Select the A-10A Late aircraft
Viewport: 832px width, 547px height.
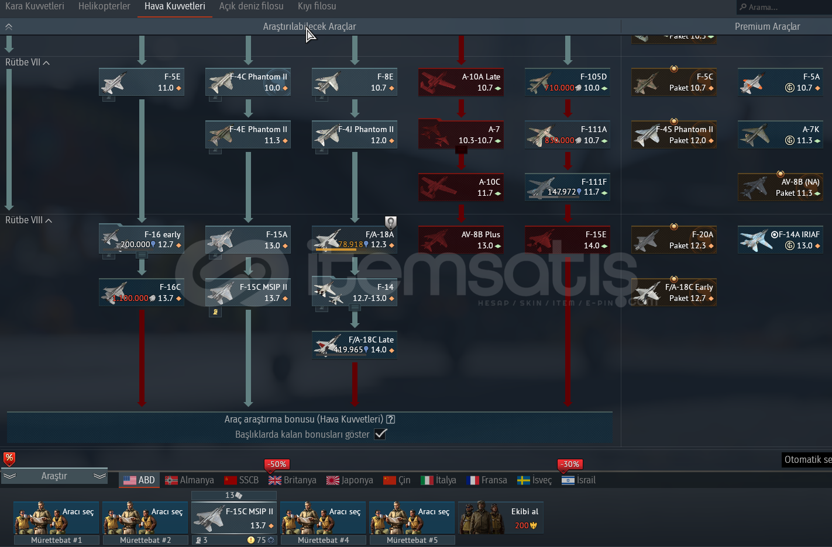[461, 82]
